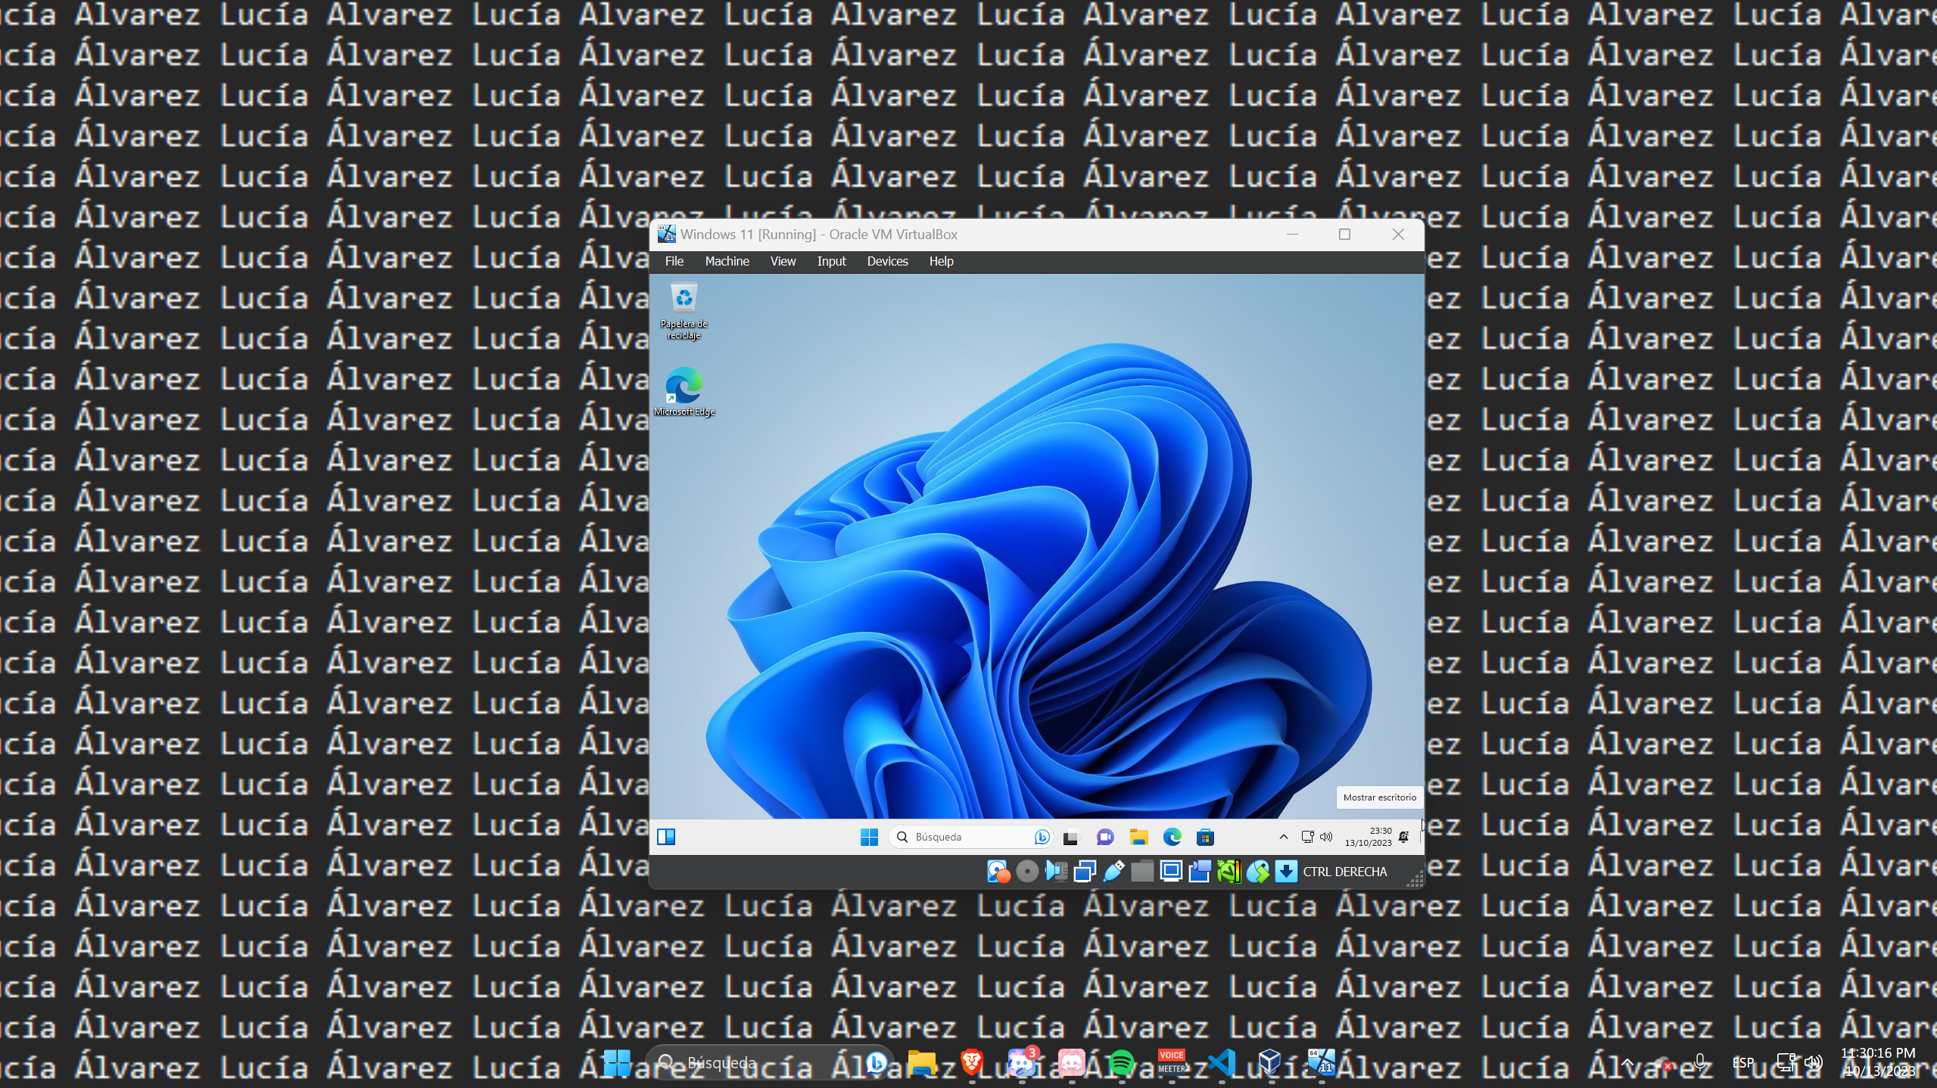This screenshot has width=1937, height=1088.
Task: Open the USB devices status icon in VirtualBox
Action: pyautogui.click(x=1113, y=872)
